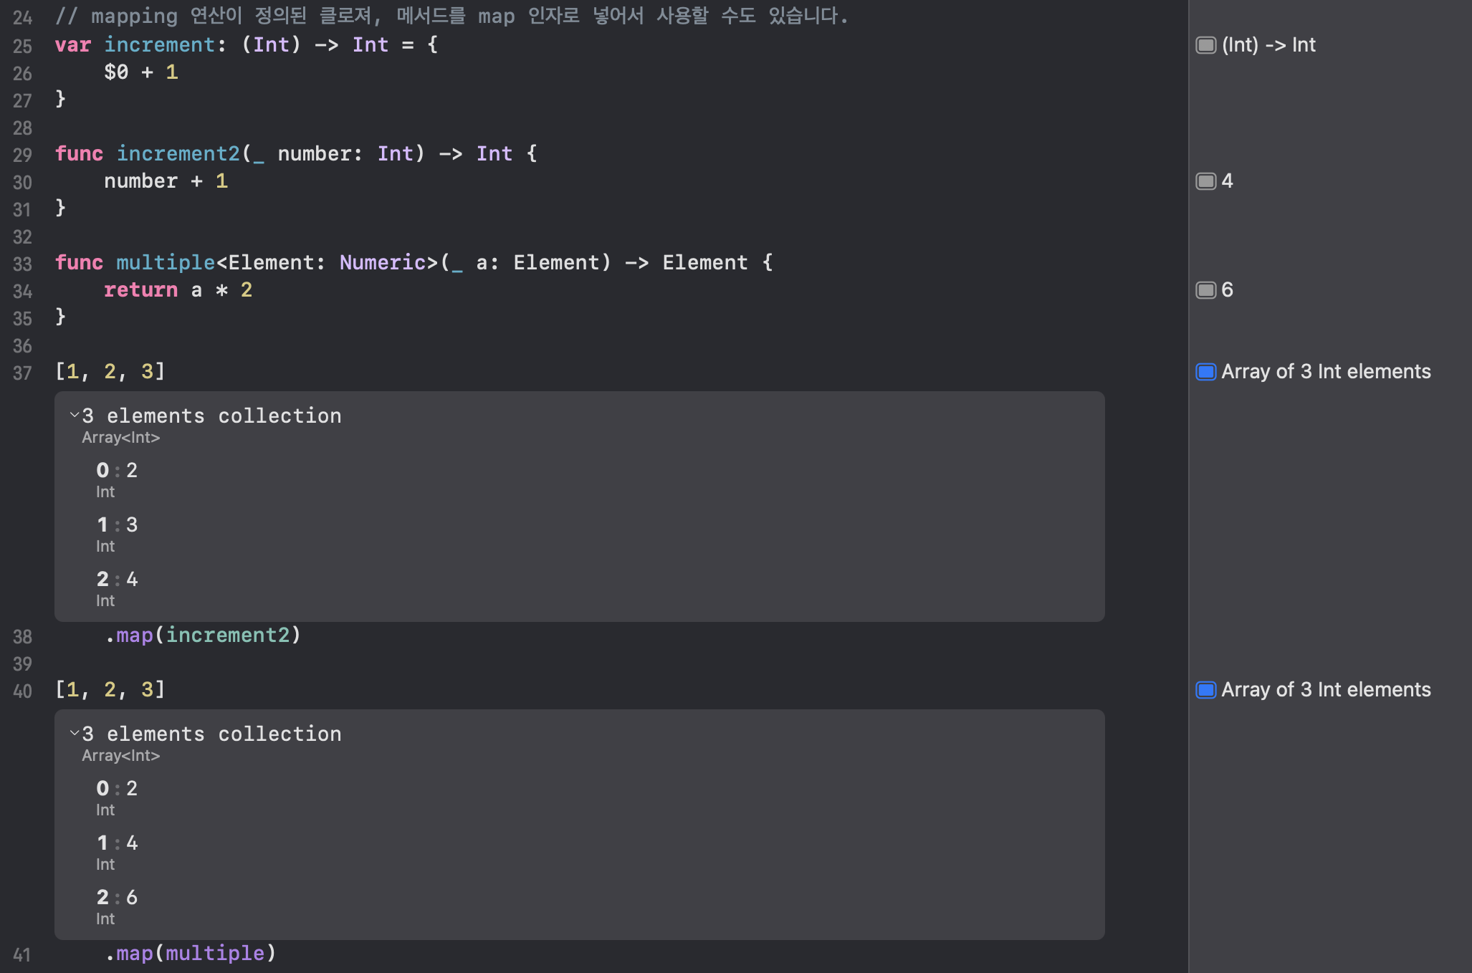Image resolution: width=1472 pixels, height=973 pixels.
Task: Toggle the inline result on line 37
Action: (1206, 372)
